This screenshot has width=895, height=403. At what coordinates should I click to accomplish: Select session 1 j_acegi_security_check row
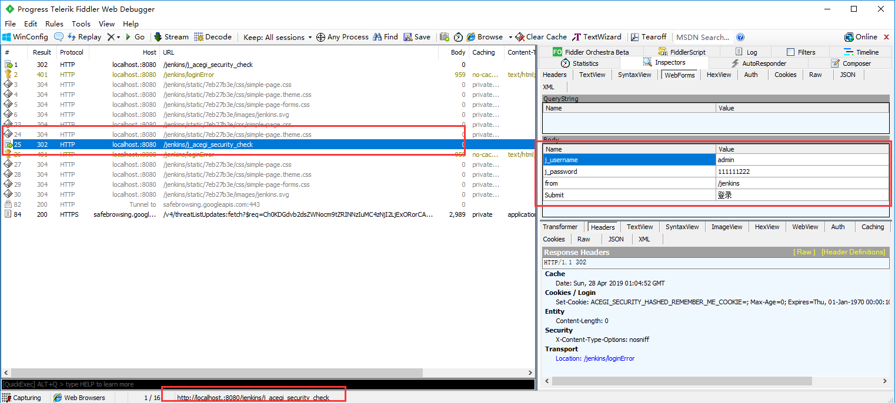click(x=268, y=65)
